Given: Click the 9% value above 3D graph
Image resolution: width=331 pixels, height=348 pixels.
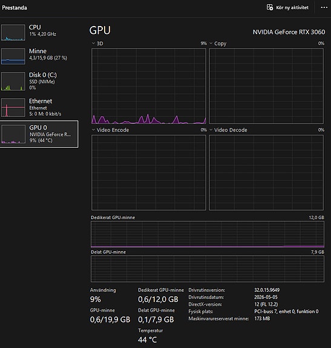Looking at the screenshot, I should pyautogui.click(x=204, y=44).
